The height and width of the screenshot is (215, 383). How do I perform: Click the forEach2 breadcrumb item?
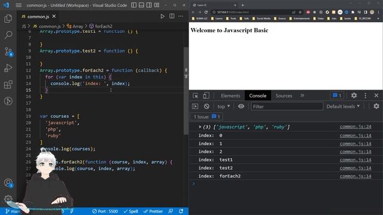point(101,26)
